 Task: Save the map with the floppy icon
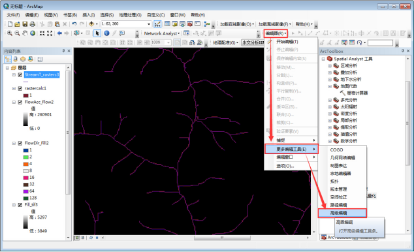click(25, 24)
